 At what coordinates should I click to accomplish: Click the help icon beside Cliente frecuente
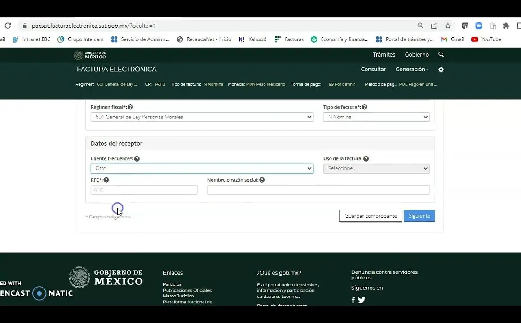point(137,159)
